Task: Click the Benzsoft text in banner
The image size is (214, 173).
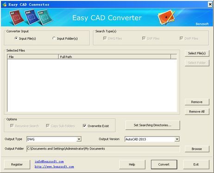Action: click(202, 24)
